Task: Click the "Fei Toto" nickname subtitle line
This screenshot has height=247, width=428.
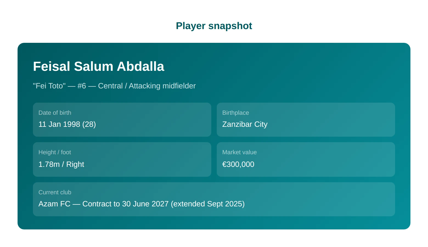Action: 114,86
